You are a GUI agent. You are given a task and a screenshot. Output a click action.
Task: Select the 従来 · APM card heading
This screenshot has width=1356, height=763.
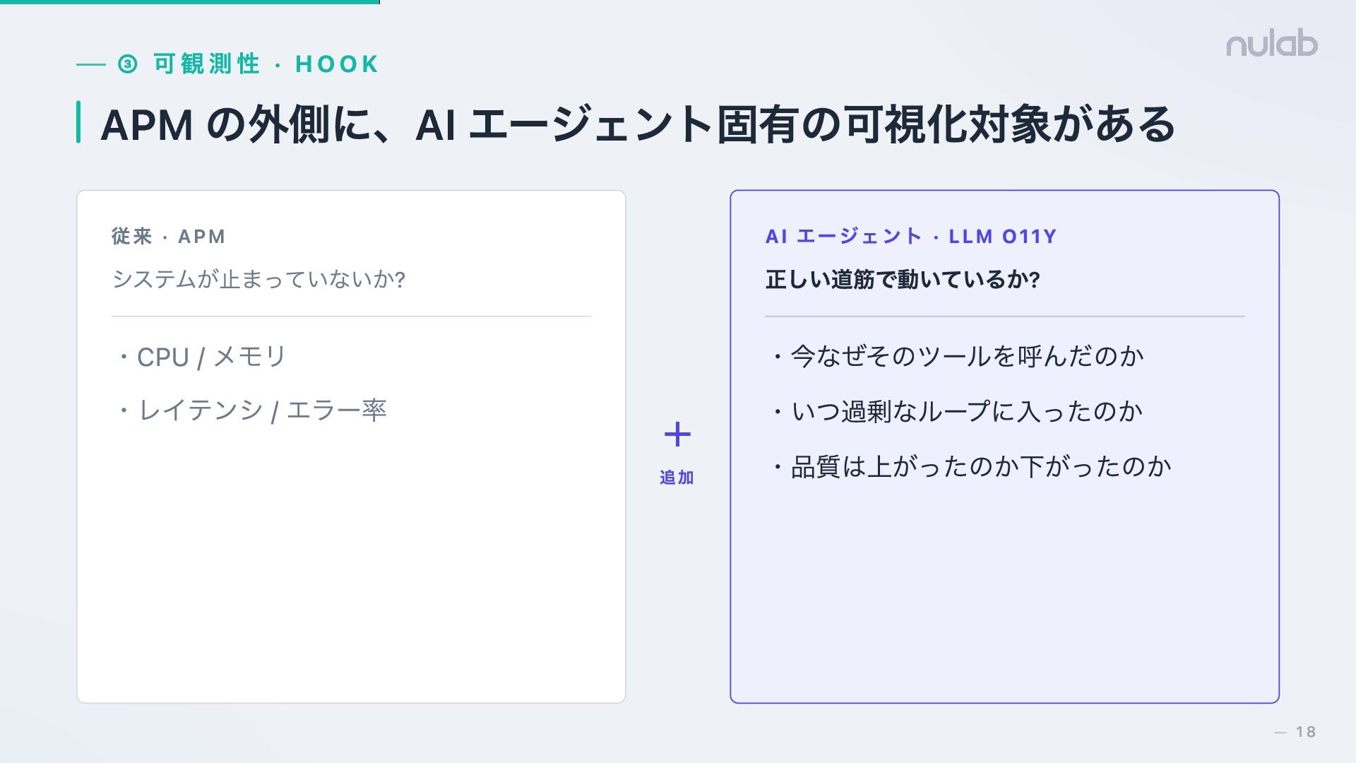[168, 236]
